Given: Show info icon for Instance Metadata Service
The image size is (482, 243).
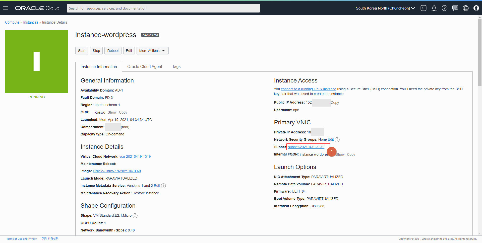Looking at the screenshot, I should pyautogui.click(x=163, y=186).
